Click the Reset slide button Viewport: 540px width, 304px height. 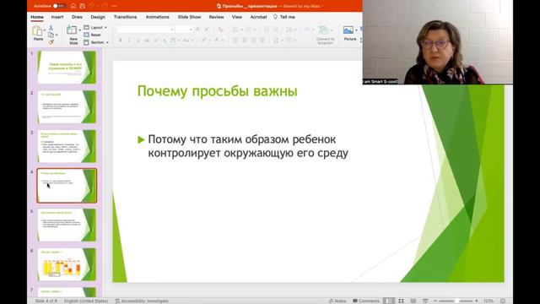click(x=92, y=35)
